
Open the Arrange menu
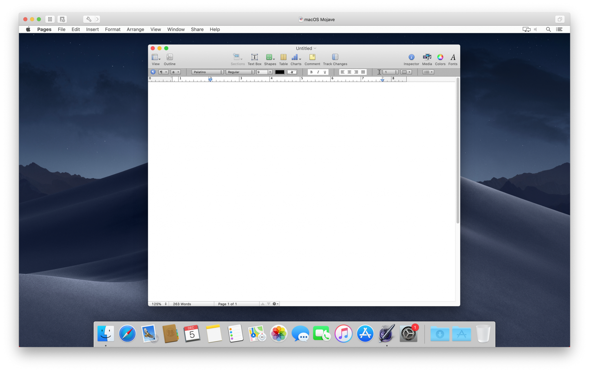click(x=135, y=29)
